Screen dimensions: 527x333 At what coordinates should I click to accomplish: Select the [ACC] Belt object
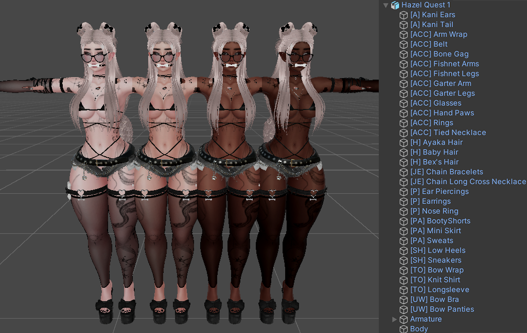pos(429,44)
